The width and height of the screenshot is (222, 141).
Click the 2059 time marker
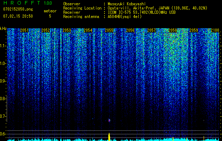[194, 30]
